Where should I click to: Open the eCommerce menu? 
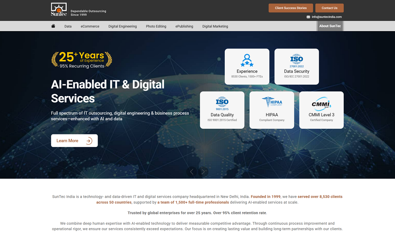click(90, 26)
